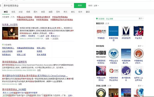Open the COC logo thumbnail

(x=113, y=71)
